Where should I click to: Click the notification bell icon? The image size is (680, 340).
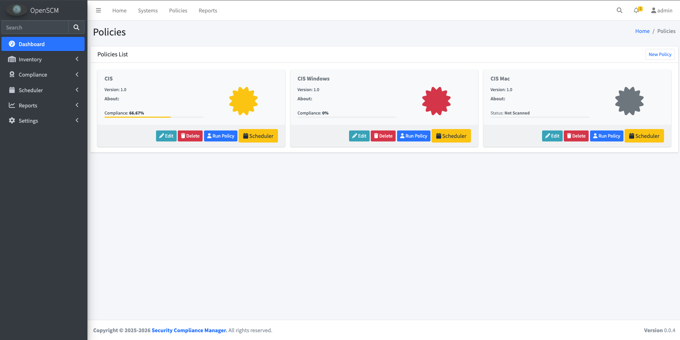coord(636,11)
